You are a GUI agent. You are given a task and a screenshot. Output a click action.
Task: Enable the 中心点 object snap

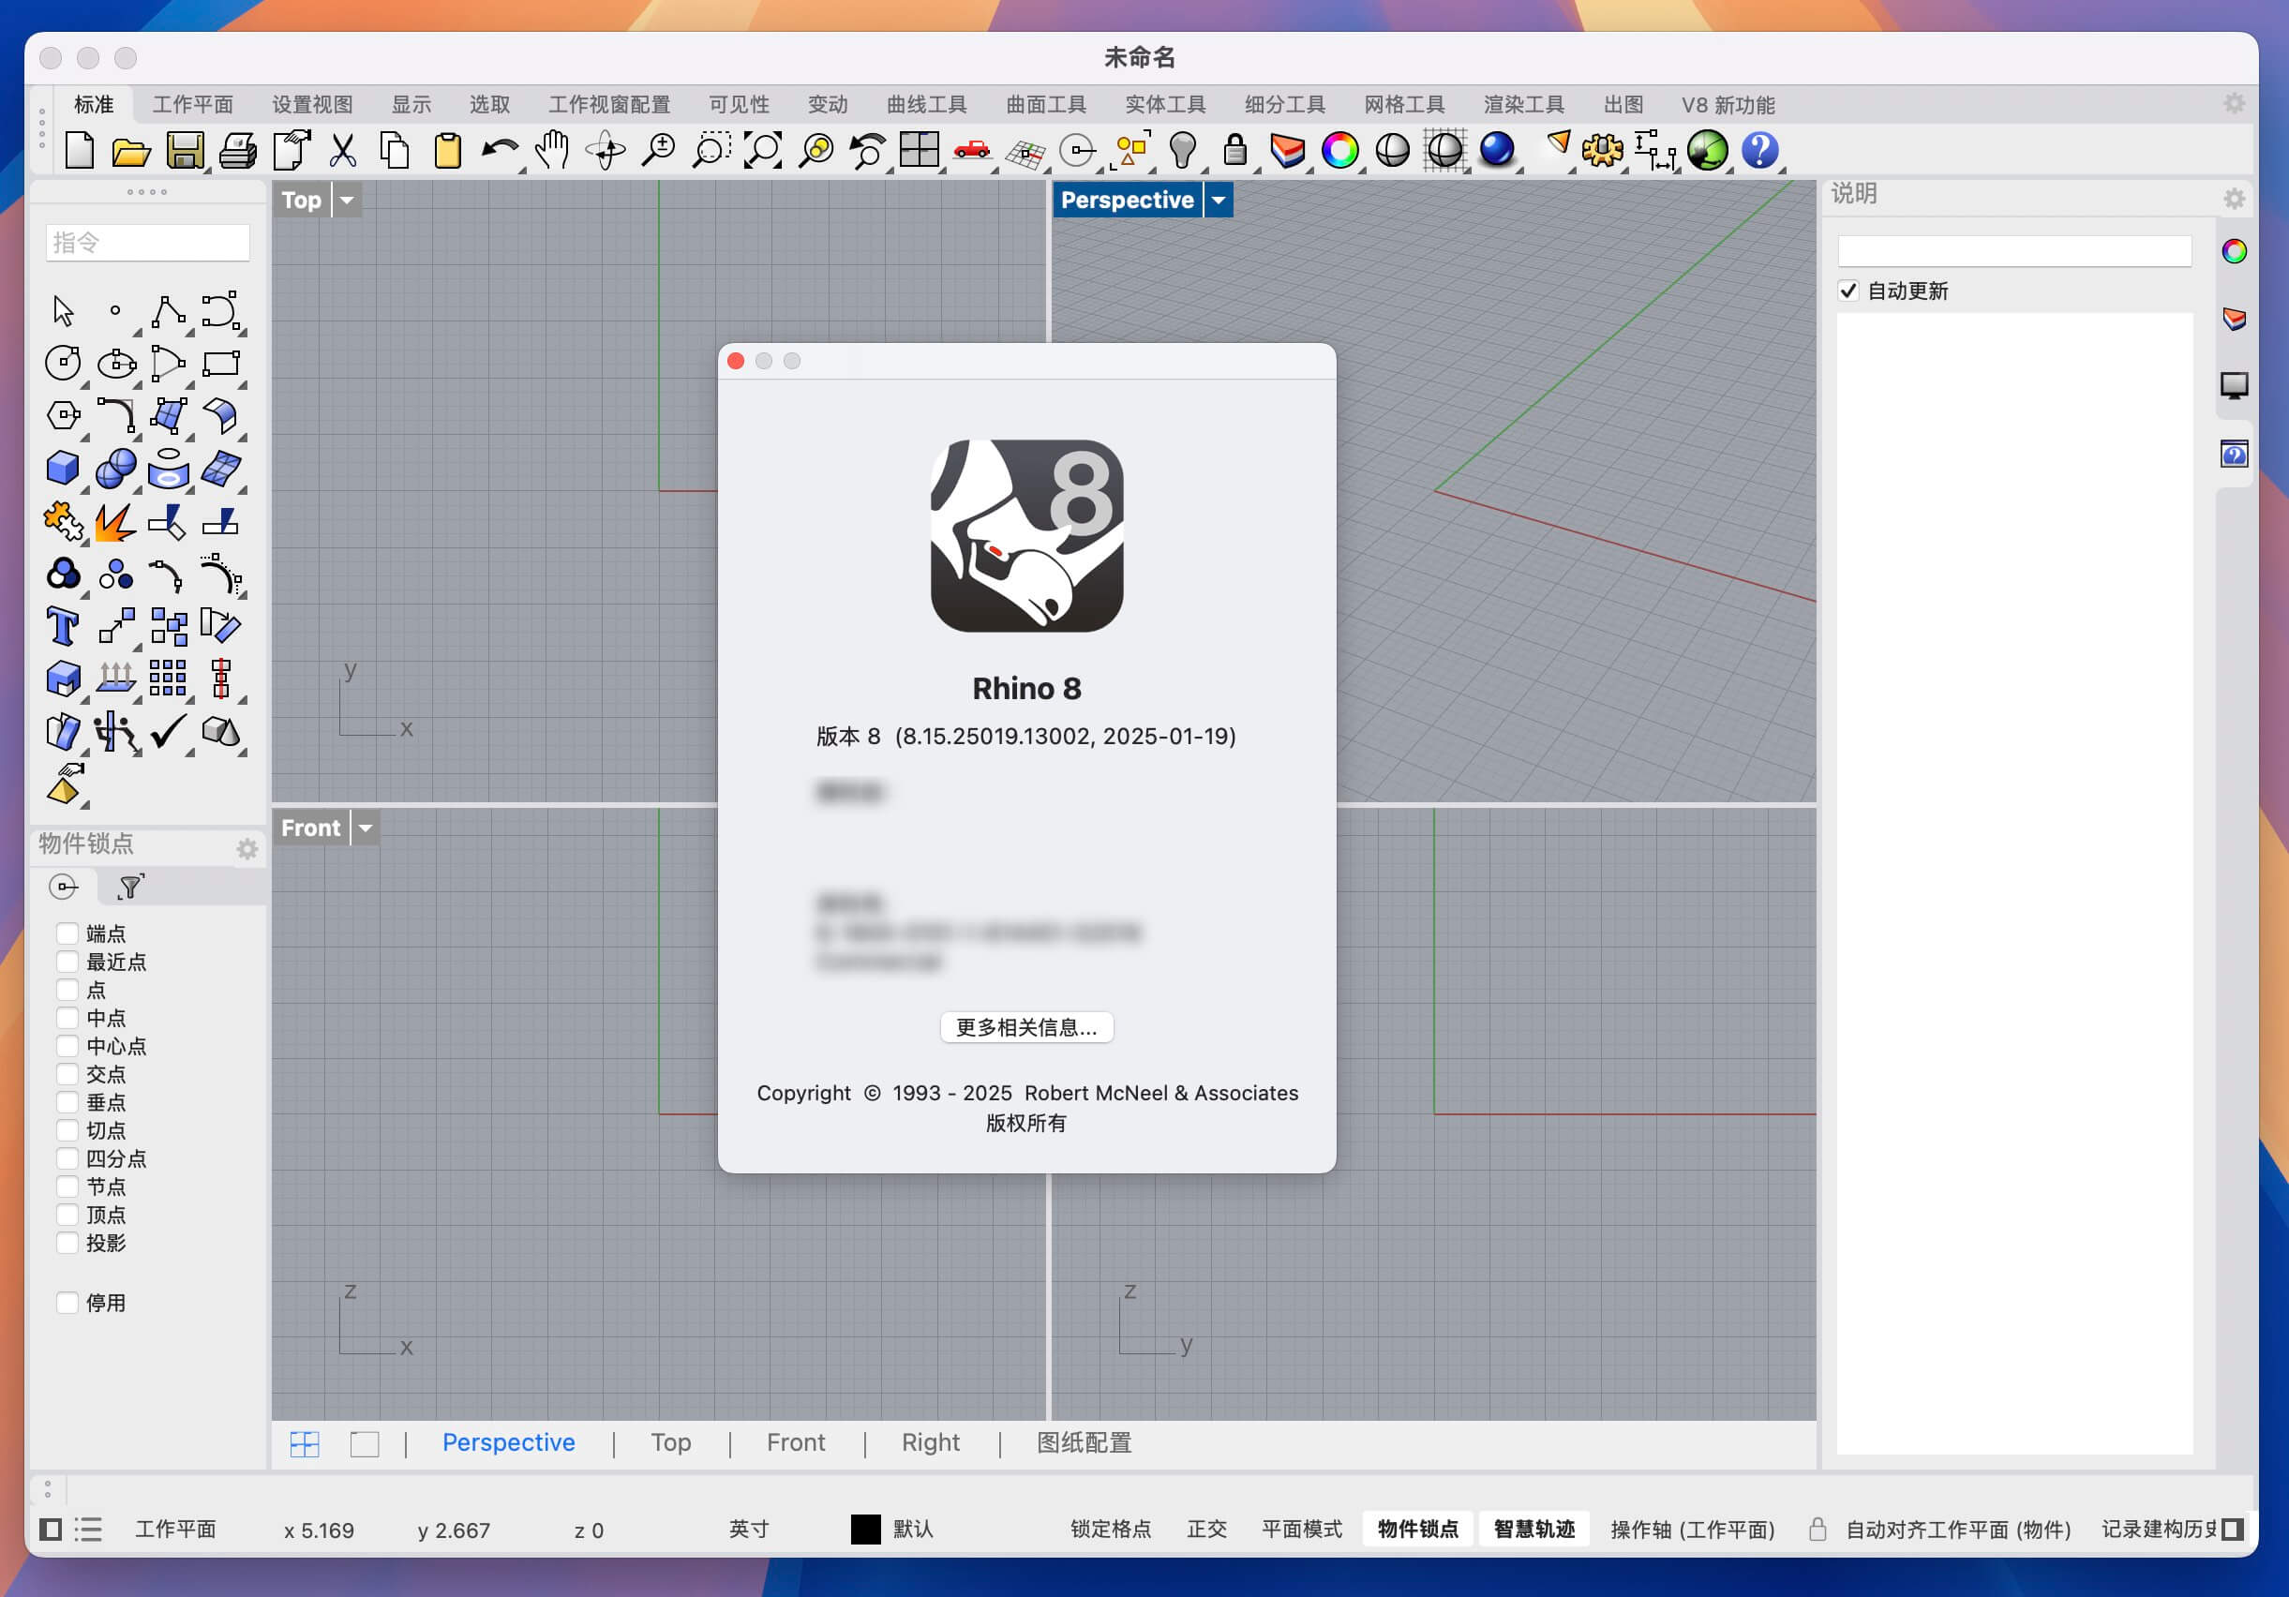pyautogui.click(x=67, y=1046)
